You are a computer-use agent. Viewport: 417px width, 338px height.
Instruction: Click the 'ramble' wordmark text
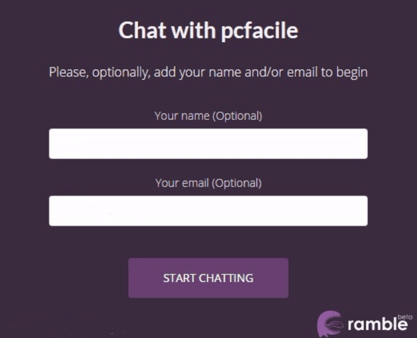pyautogui.click(x=377, y=325)
